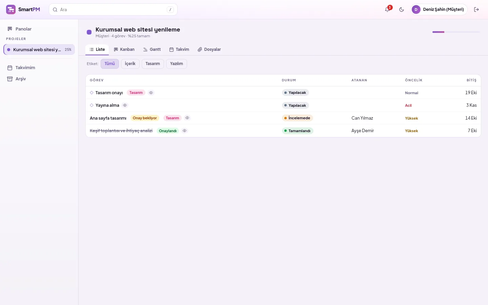Image resolution: width=488 pixels, height=305 pixels.
Task: Click the Onaylandı badge
Action: [x=168, y=131]
